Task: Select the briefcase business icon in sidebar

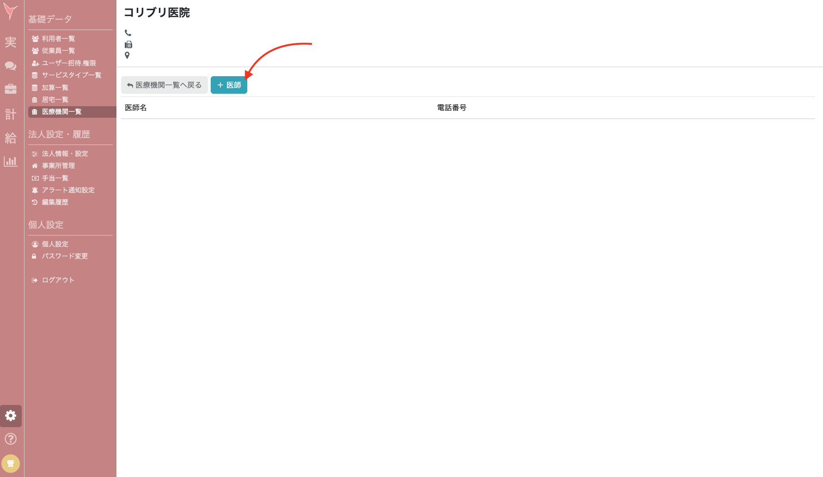Action: click(11, 89)
